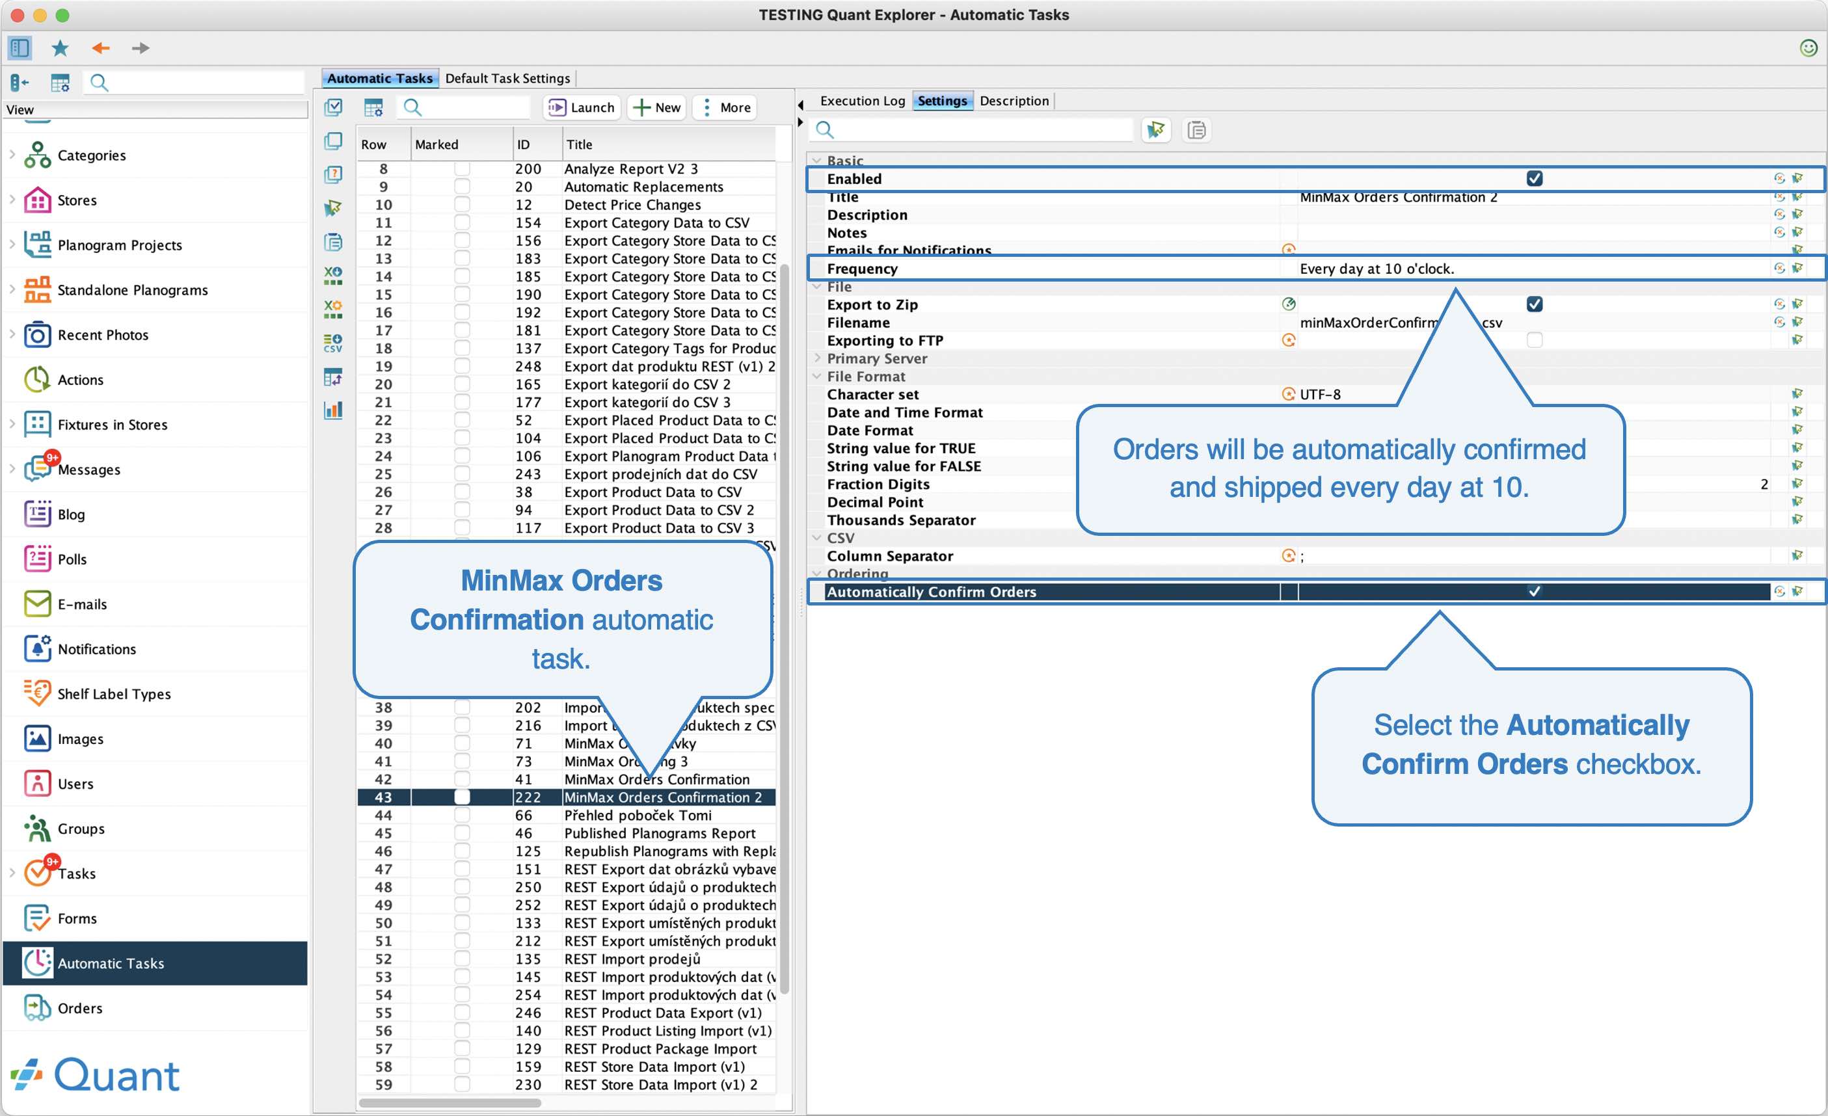Open the Categories view

pyautogui.click(x=91, y=155)
